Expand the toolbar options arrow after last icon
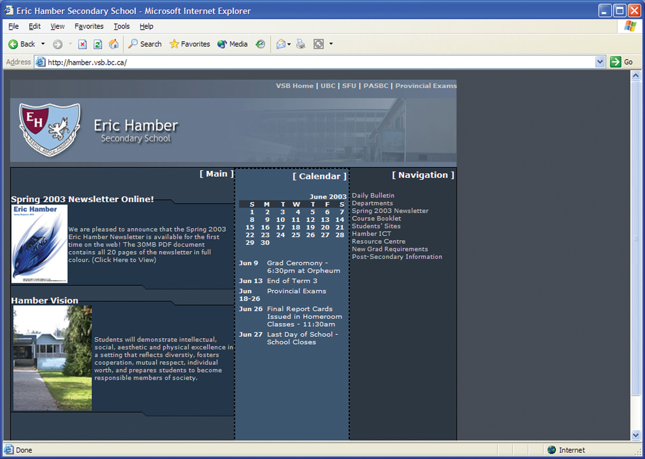 [331, 44]
